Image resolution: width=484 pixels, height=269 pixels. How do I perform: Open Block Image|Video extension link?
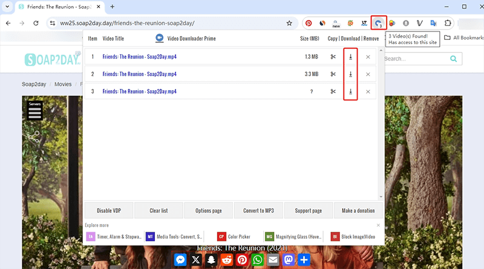tap(353, 236)
